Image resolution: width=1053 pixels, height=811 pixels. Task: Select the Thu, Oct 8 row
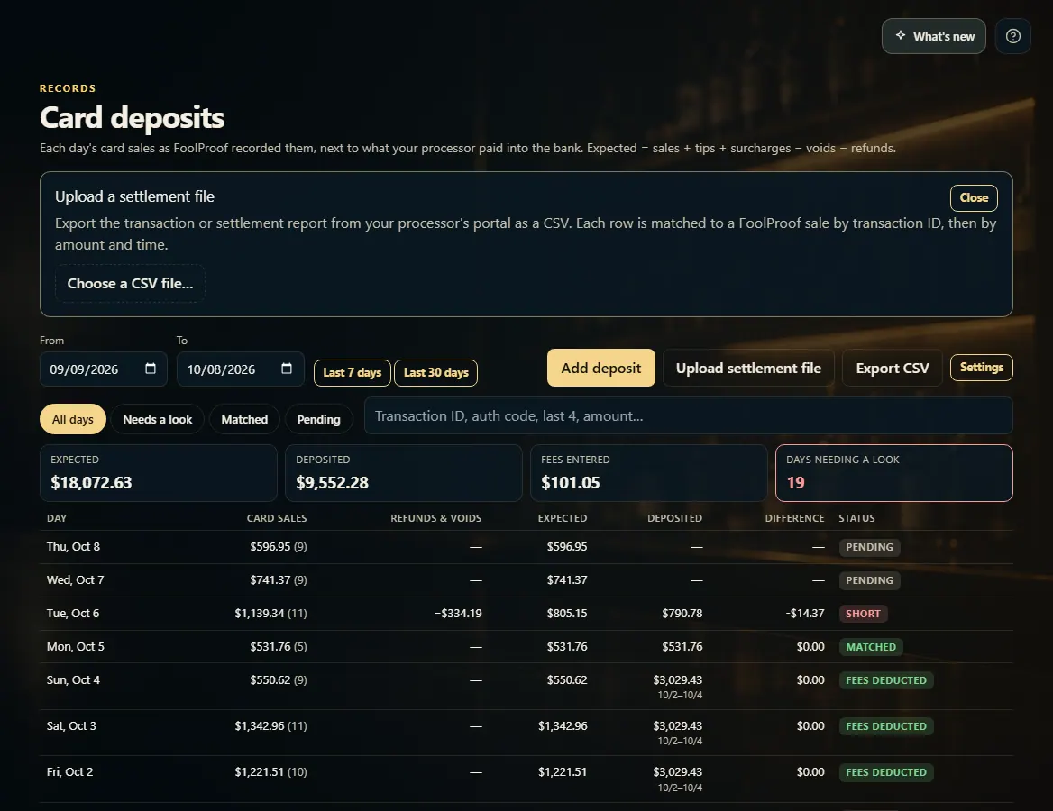click(526, 546)
